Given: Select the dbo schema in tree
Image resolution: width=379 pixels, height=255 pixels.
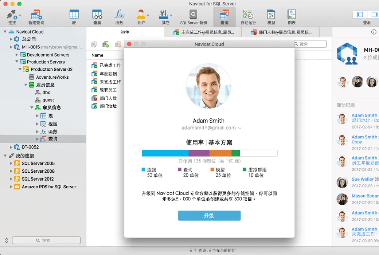Looking at the screenshot, I should [43, 92].
